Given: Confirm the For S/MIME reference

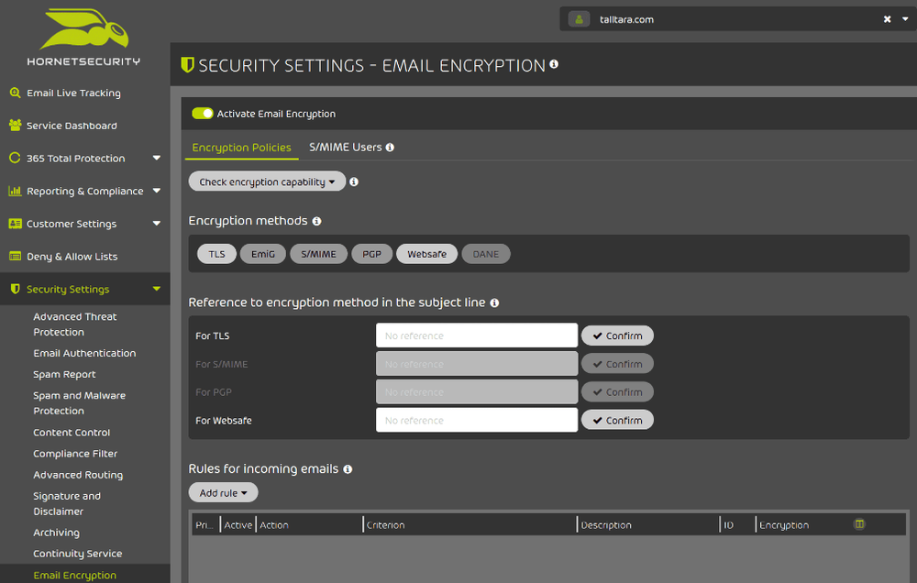Looking at the screenshot, I should tap(617, 364).
